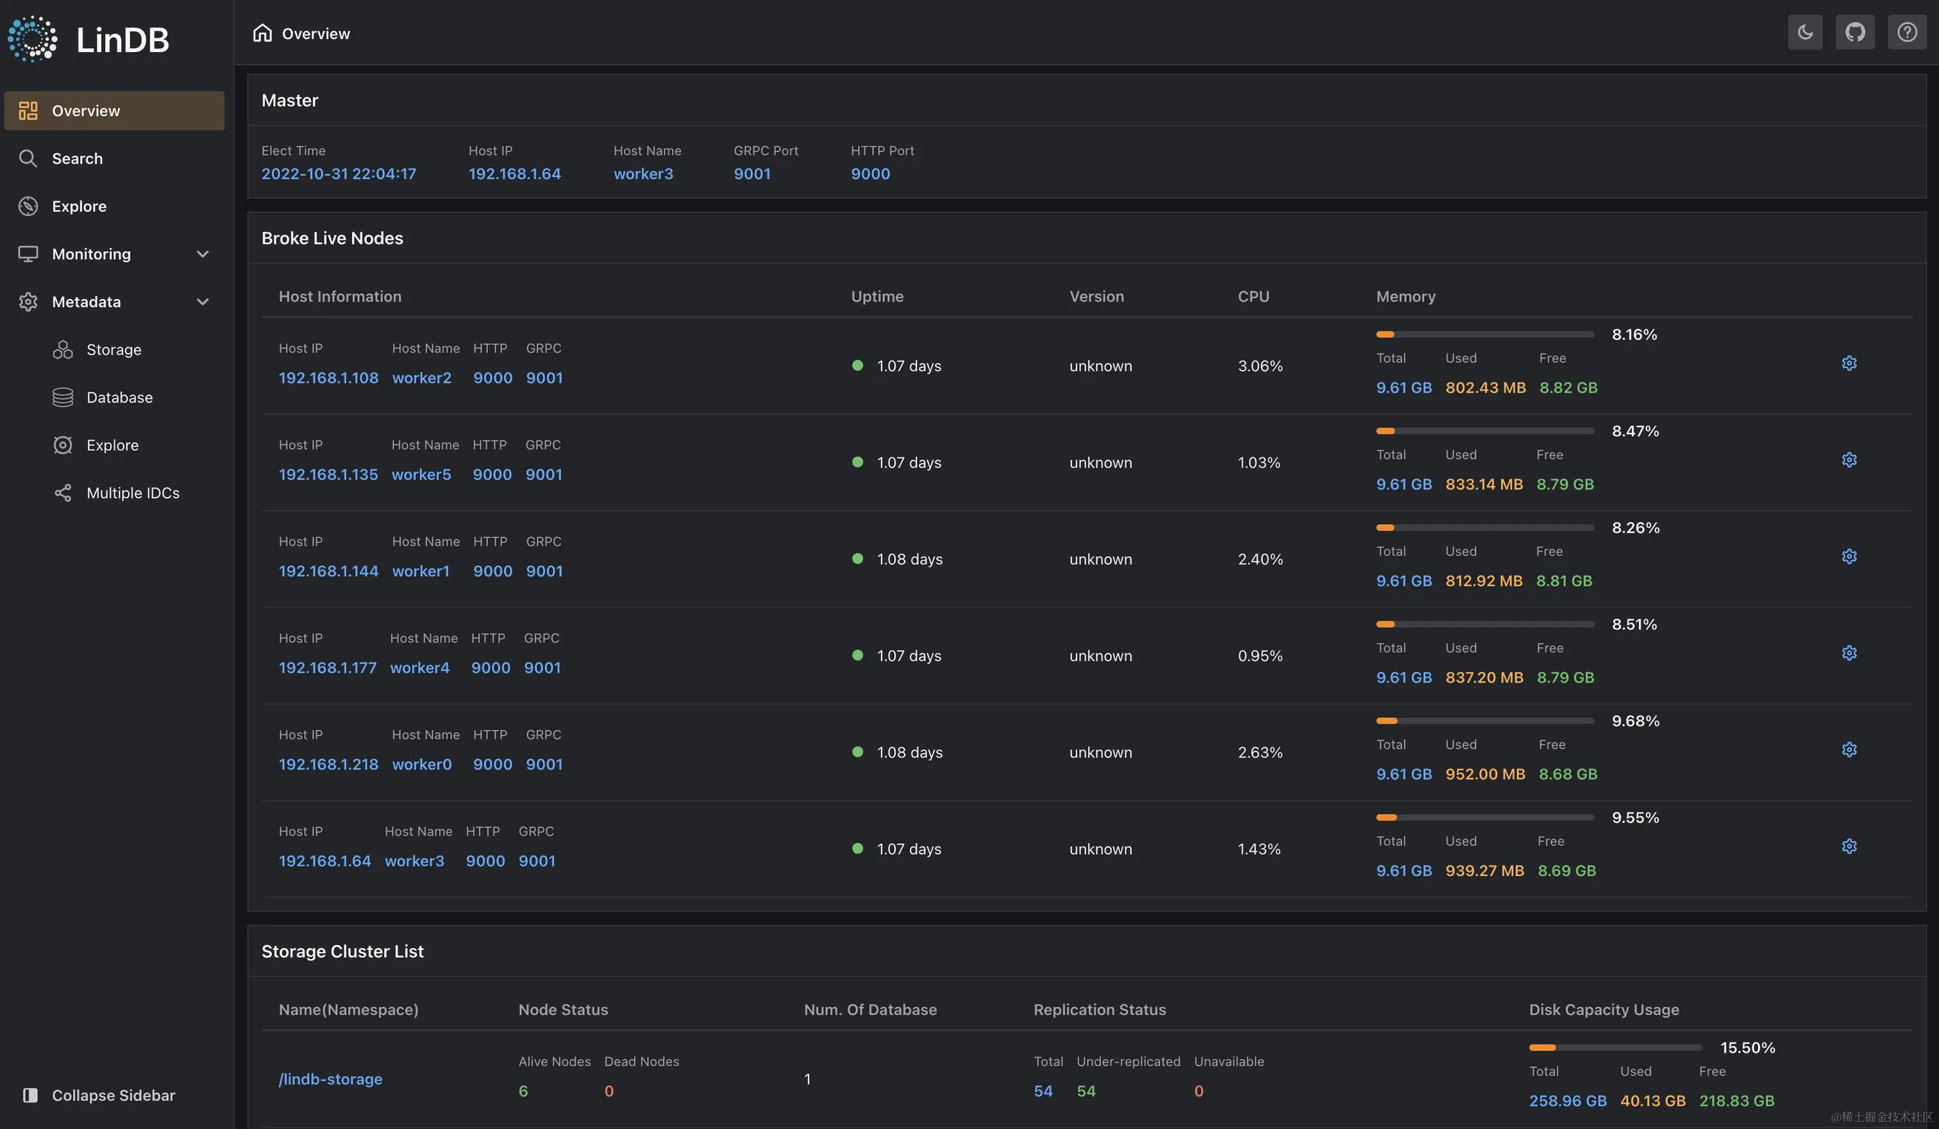Select Storage under Metadata

click(113, 350)
